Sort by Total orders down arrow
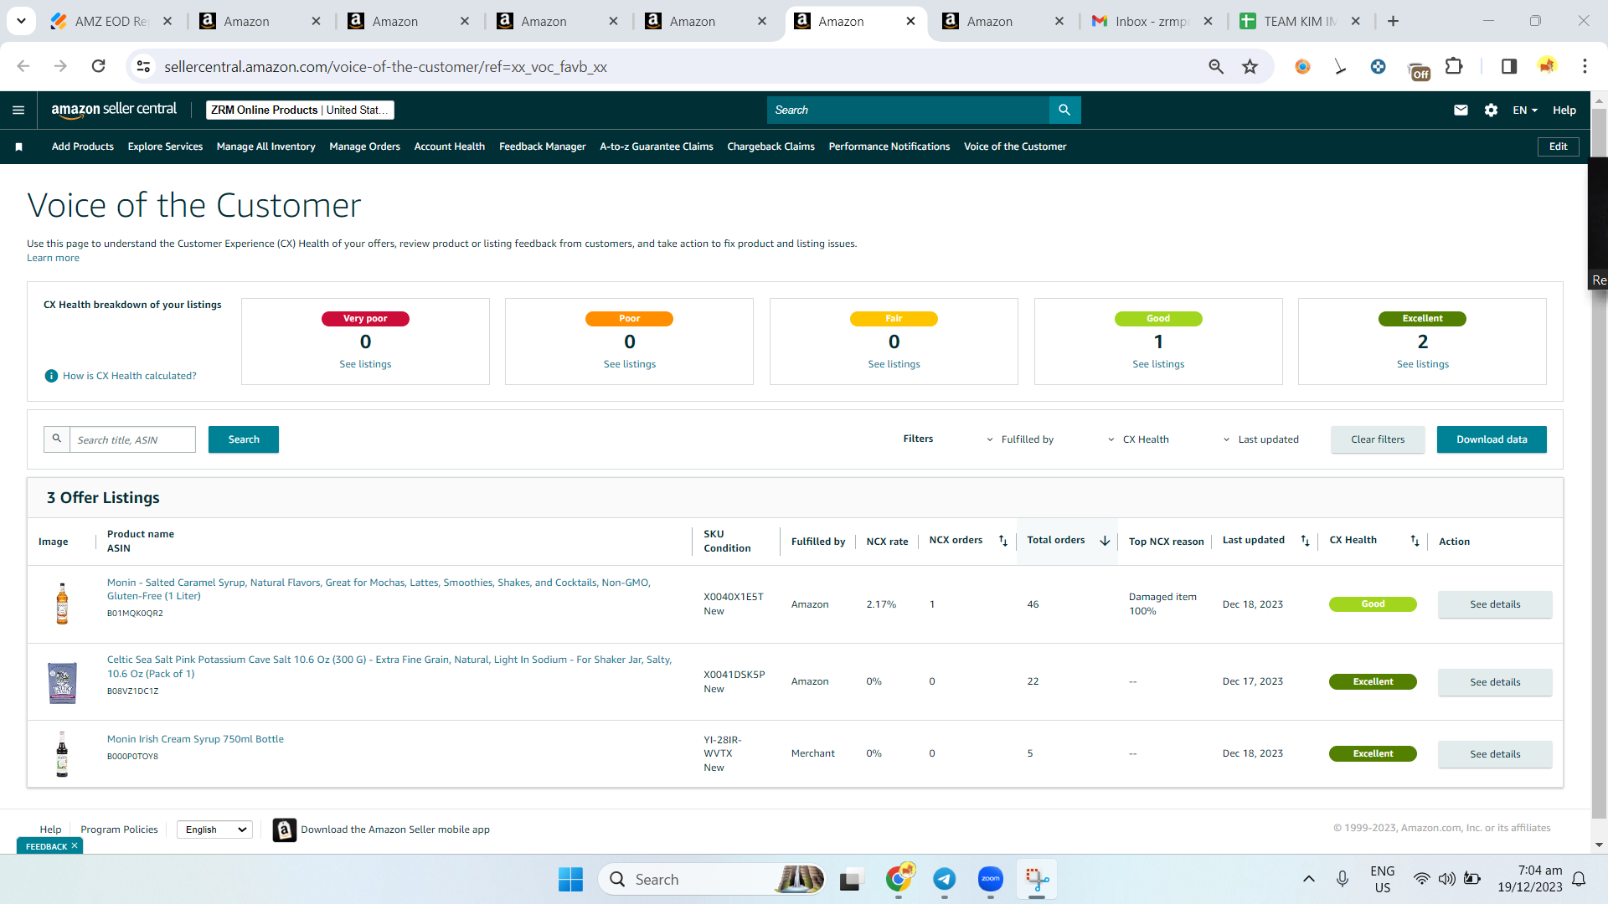 pyautogui.click(x=1105, y=541)
